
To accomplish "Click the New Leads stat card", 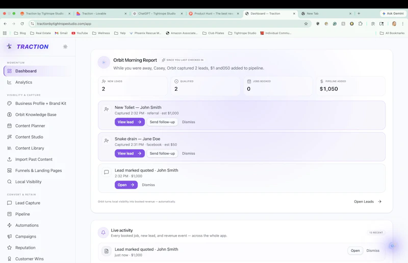I will (x=133, y=86).
